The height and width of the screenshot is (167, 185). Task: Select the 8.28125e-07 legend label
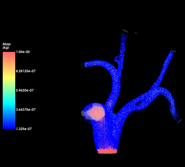coord(26,71)
